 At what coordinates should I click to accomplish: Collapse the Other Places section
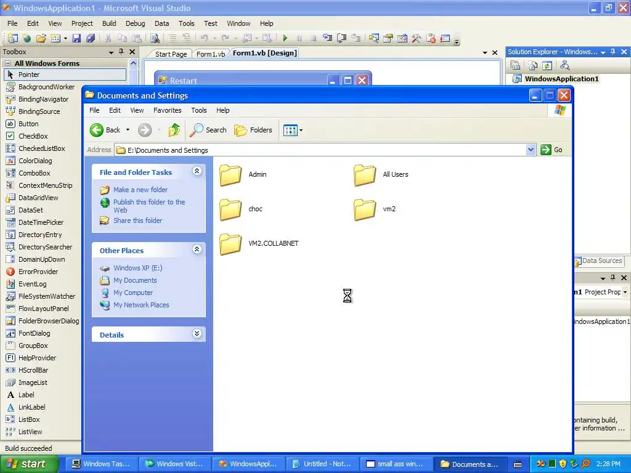pos(197,249)
